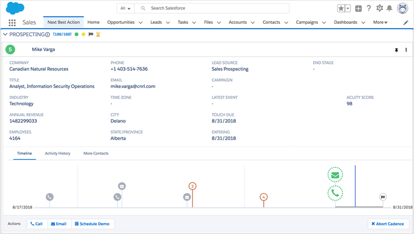Click the Email action button
414x234 pixels.
[x=59, y=224]
